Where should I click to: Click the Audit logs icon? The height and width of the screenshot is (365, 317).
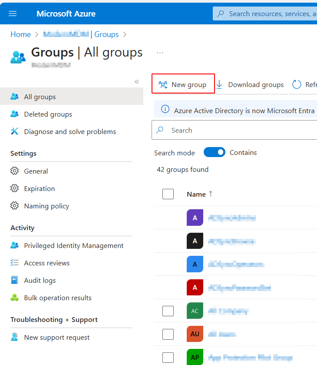coord(15,280)
